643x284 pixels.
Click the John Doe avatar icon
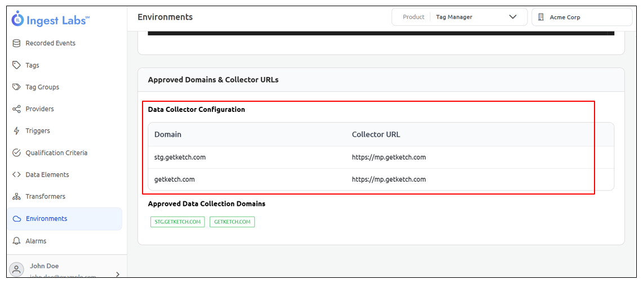17,269
